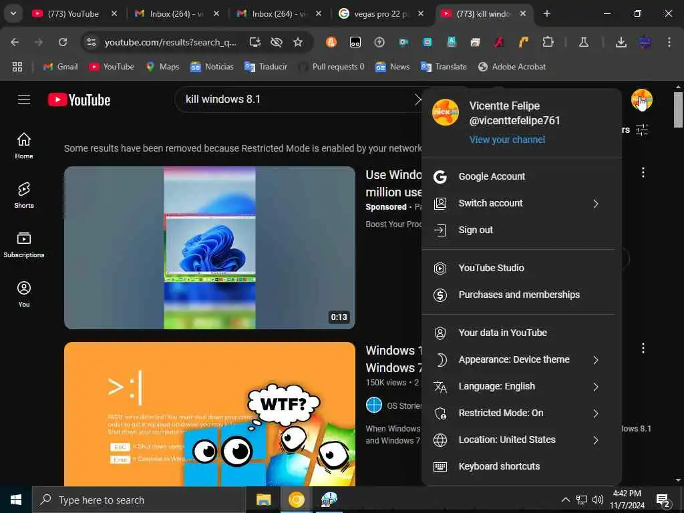Open YouTube Studio from the menu
Viewport: 684px width, 513px height.
[x=518, y=268]
